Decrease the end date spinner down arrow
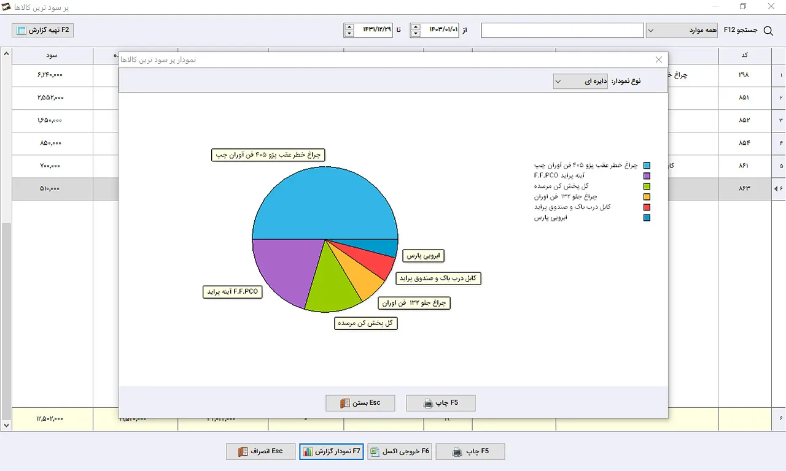Screen dimensions: 786x471 [x=349, y=34]
